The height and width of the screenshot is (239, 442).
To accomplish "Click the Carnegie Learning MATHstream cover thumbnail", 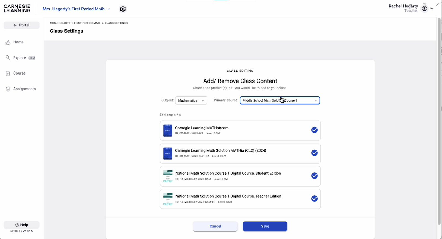I will pos(168,131).
